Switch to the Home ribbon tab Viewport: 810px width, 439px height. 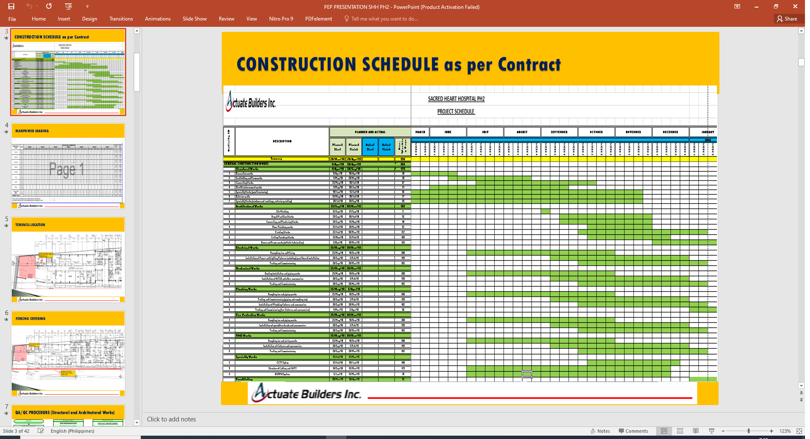click(39, 19)
